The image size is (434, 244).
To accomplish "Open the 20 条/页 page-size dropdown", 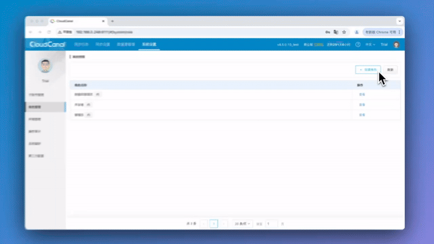I will [x=242, y=223].
